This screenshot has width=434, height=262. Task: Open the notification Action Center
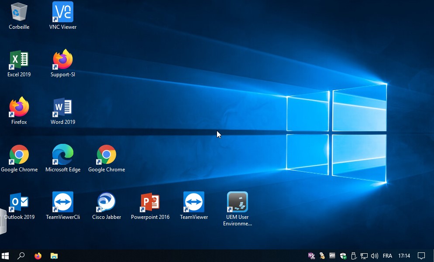click(421, 256)
